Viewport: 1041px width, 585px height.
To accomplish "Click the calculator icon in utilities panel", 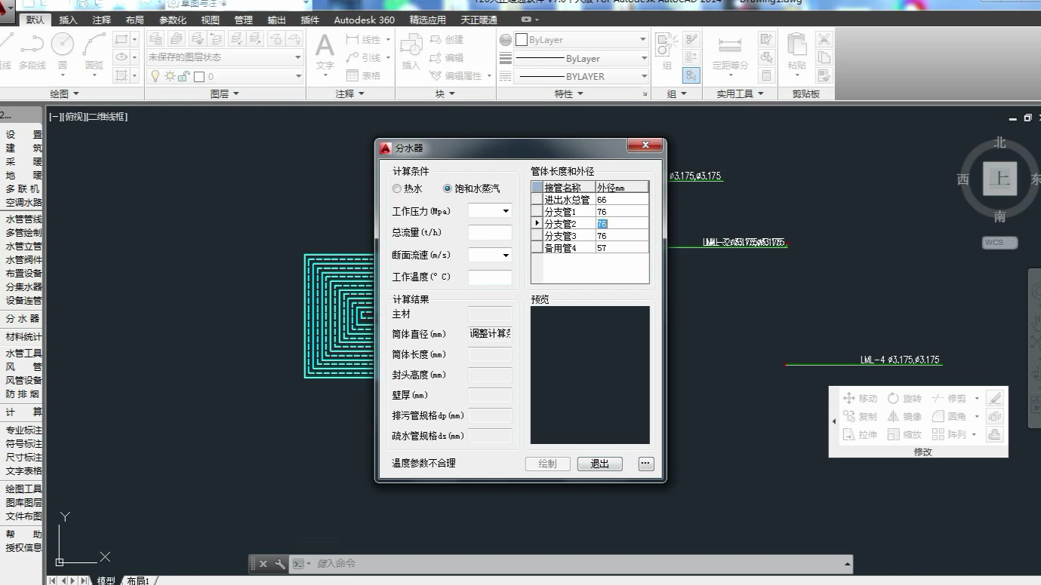I will tap(766, 75).
